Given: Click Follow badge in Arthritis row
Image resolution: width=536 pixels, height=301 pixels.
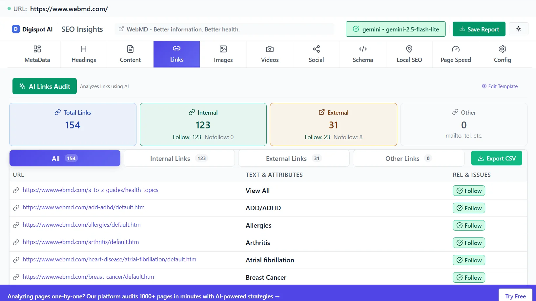Looking at the screenshot, I should click(x=469, y=243).
